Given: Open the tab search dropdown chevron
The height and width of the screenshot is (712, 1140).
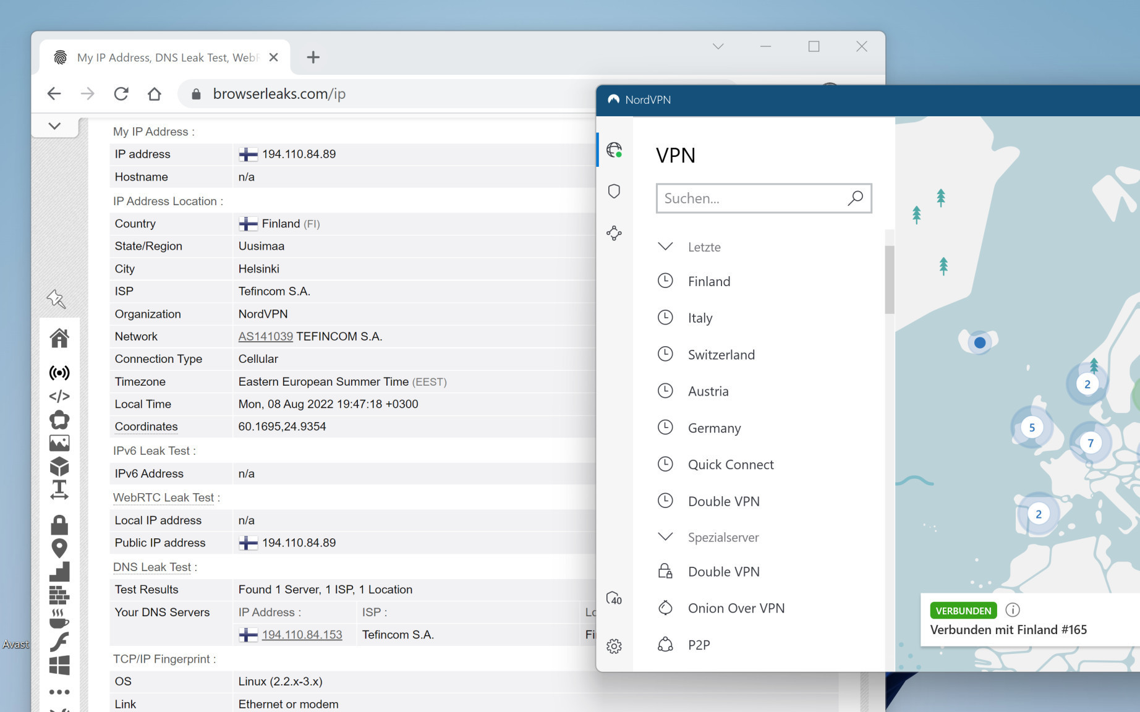Looking at the screenshot, I should click(x=718, y=46).
